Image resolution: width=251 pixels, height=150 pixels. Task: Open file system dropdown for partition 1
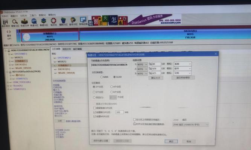pos(142,64)
